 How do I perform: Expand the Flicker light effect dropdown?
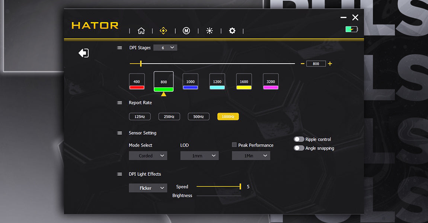tap(148, 188)
